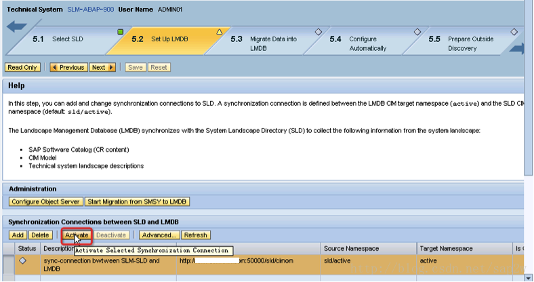Click the Administration section header
This screenshot has width=534, height=282.
[x=263, y=189]
